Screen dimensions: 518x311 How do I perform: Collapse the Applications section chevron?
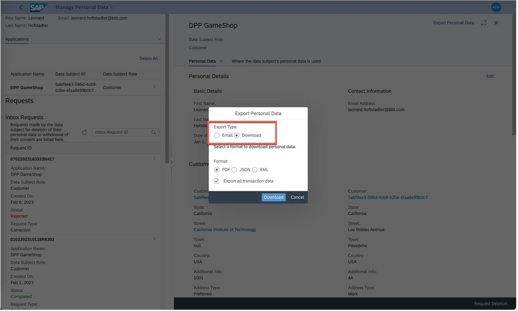(x=158, y=39)
